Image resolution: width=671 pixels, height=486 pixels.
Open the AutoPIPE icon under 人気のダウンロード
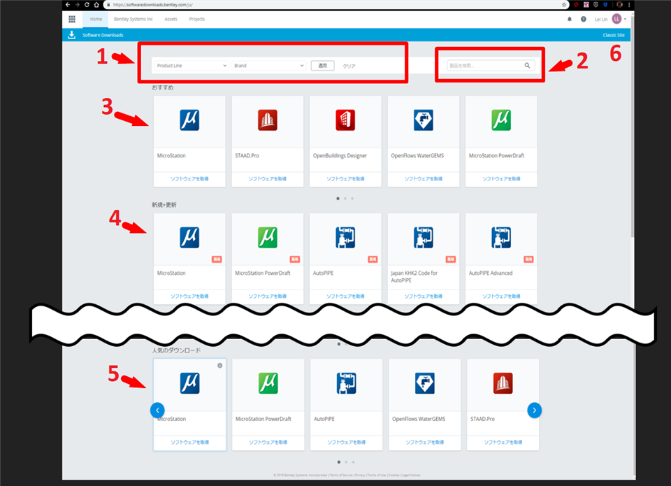click(x=346, y=383)
